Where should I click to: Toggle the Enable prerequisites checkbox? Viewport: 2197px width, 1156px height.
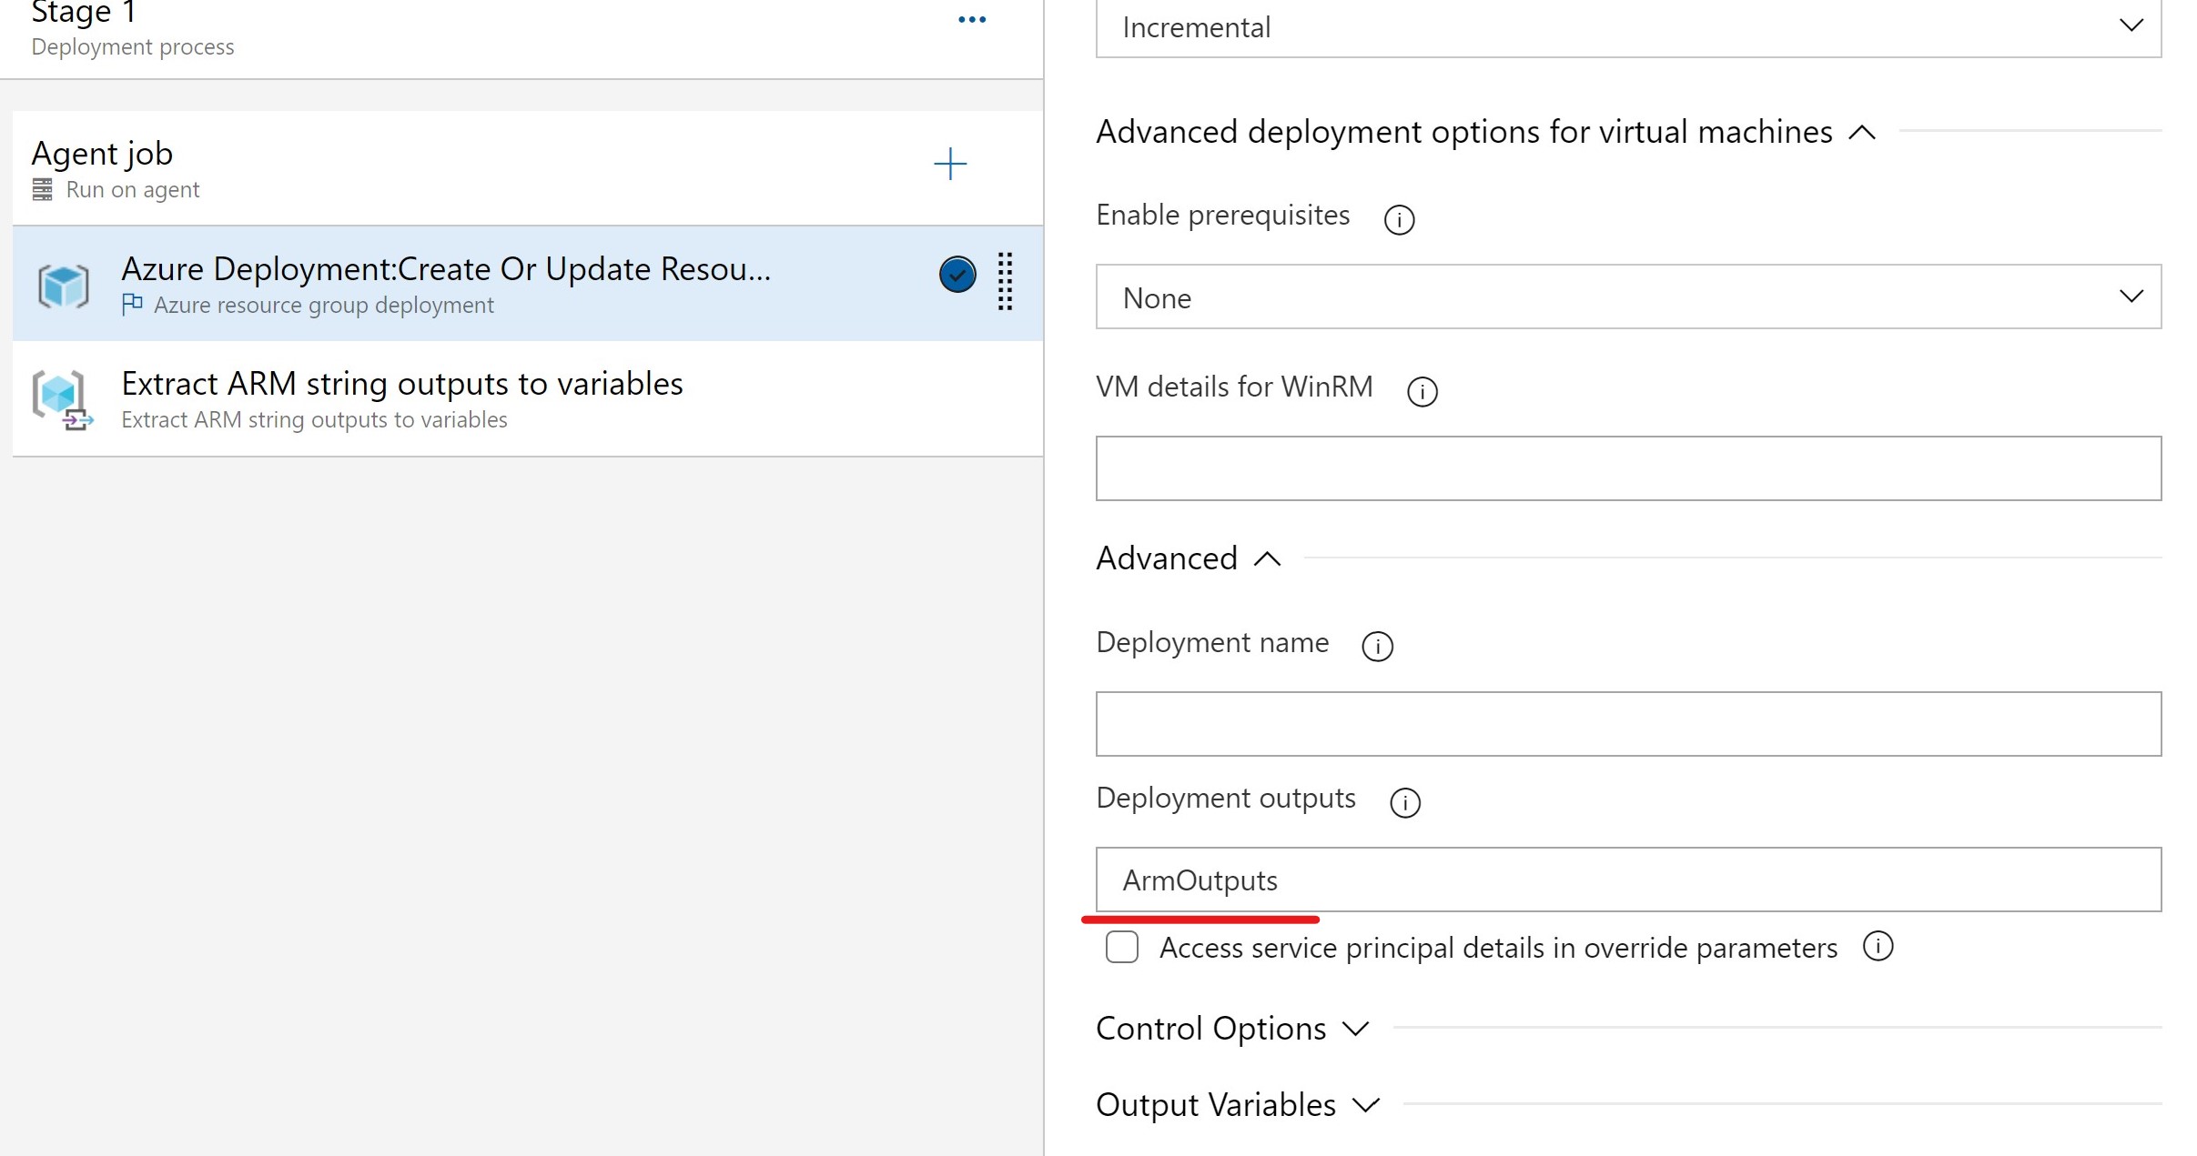point(1626,297)
